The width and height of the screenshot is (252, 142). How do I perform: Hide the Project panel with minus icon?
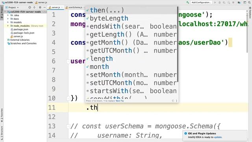pyautogui.click(x=44, y=7)
